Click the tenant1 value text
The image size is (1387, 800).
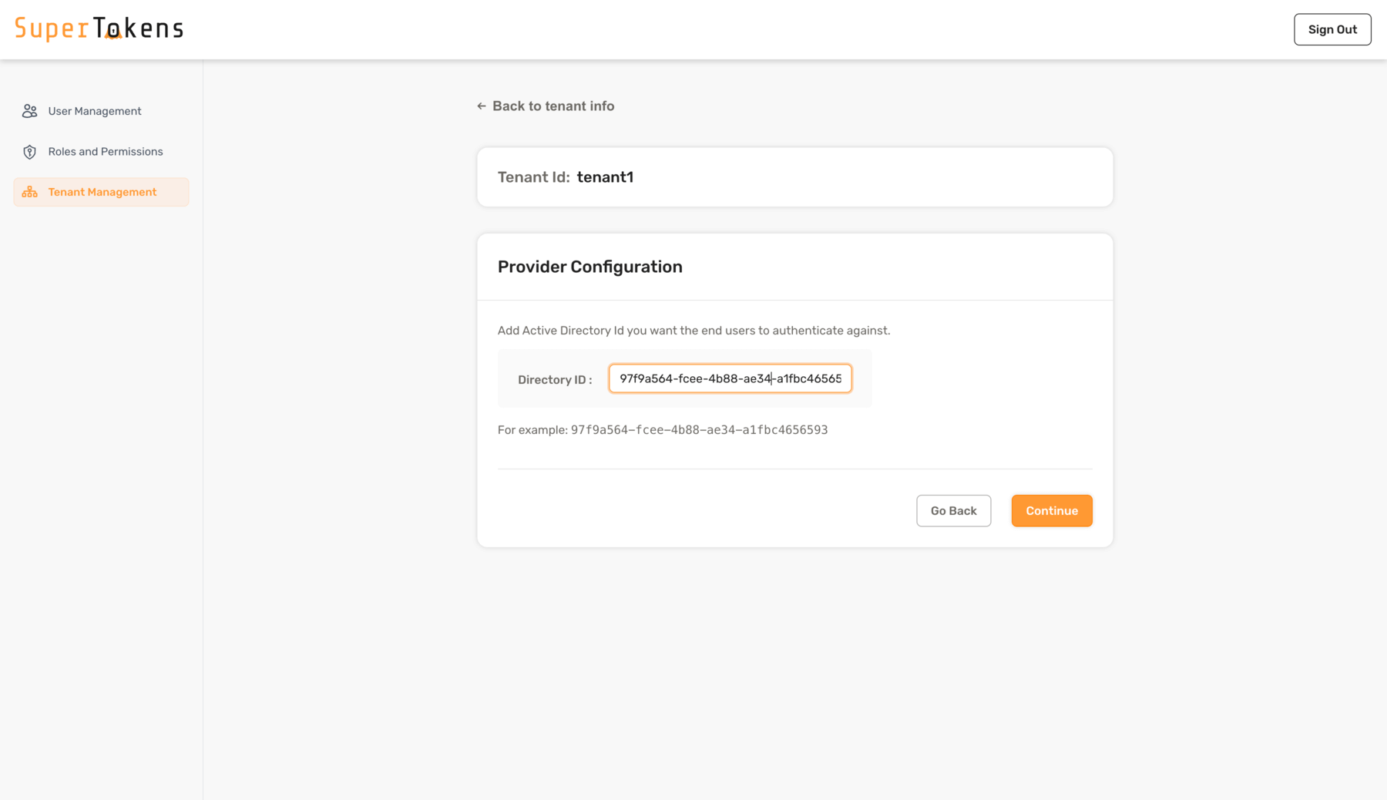605,177
